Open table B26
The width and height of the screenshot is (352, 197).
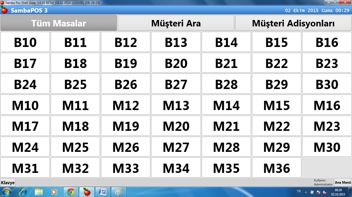click(126, 84)
